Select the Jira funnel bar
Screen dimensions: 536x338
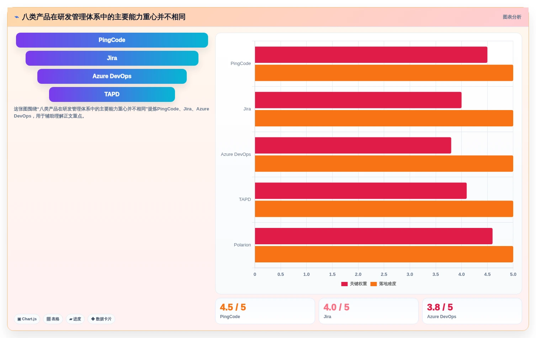[x=112, y=58]
